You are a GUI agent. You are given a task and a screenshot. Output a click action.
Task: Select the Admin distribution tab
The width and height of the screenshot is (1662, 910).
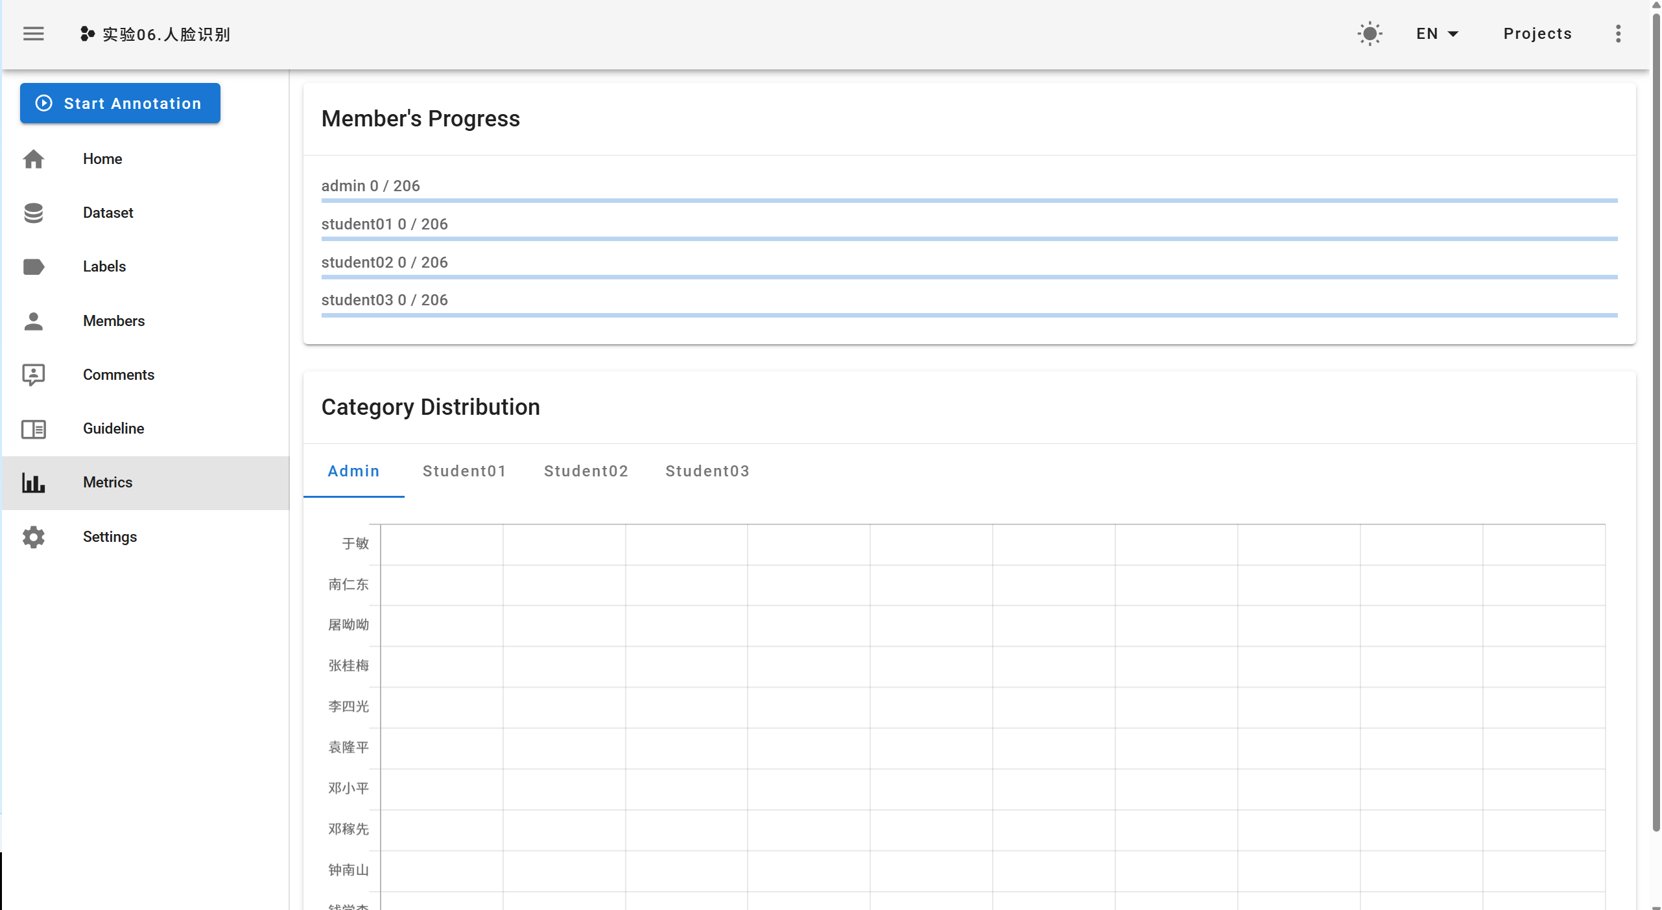(x=353, y=471)
